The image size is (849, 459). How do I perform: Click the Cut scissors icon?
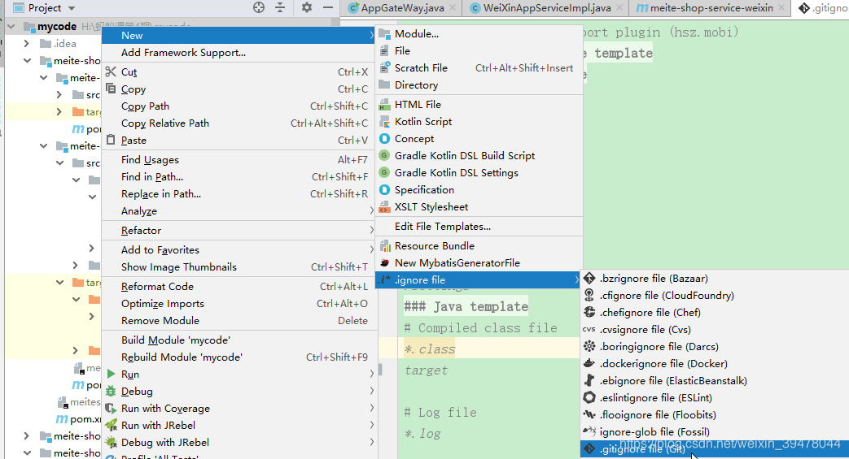[x=111, y=71]
